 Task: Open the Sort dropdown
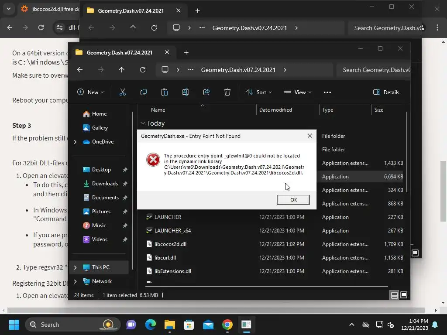click(x=259, y=92)
